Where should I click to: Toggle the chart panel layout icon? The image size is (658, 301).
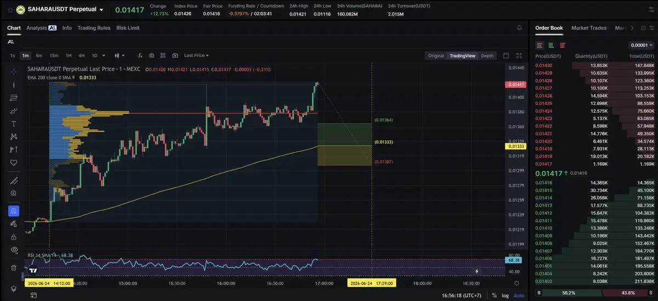[506, 55]
